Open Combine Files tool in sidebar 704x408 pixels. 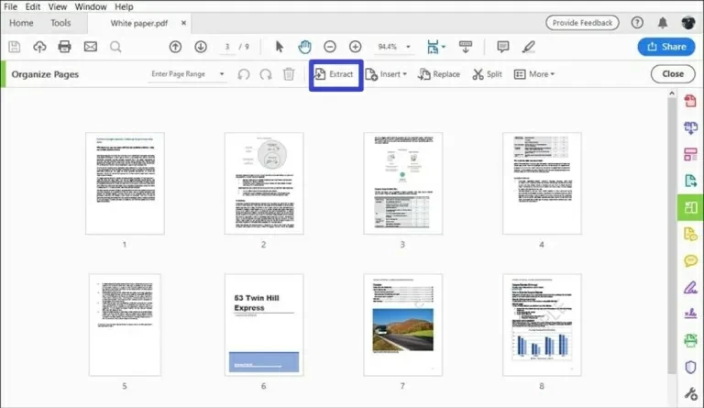point(690,127)
